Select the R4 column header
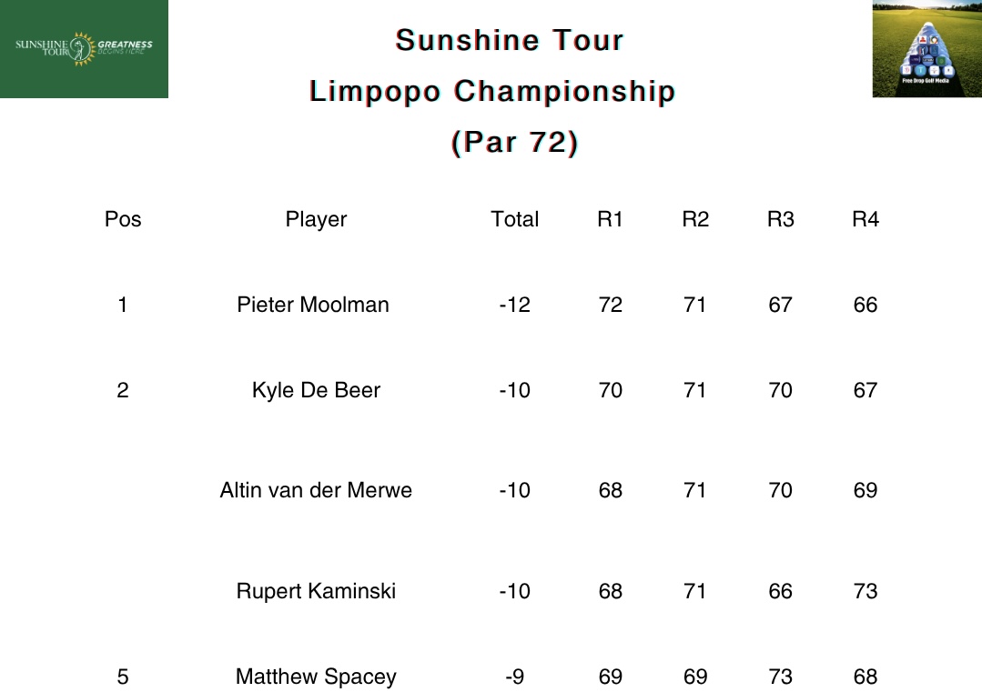Screen dimensions: 982x692 coord(866,219)
